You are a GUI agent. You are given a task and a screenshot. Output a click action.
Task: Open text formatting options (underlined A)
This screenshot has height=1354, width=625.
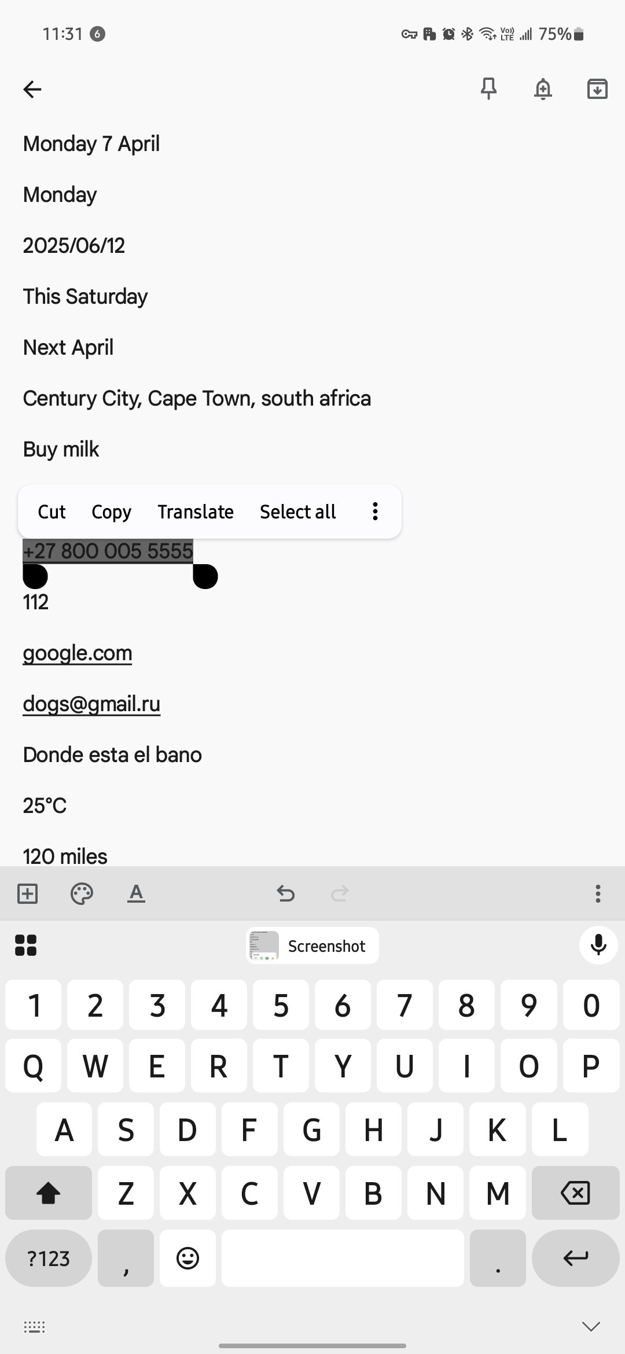(x=136, y=893)
